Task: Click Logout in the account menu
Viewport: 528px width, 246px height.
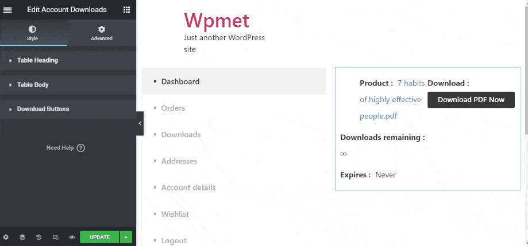Action: tap(174, 241)
